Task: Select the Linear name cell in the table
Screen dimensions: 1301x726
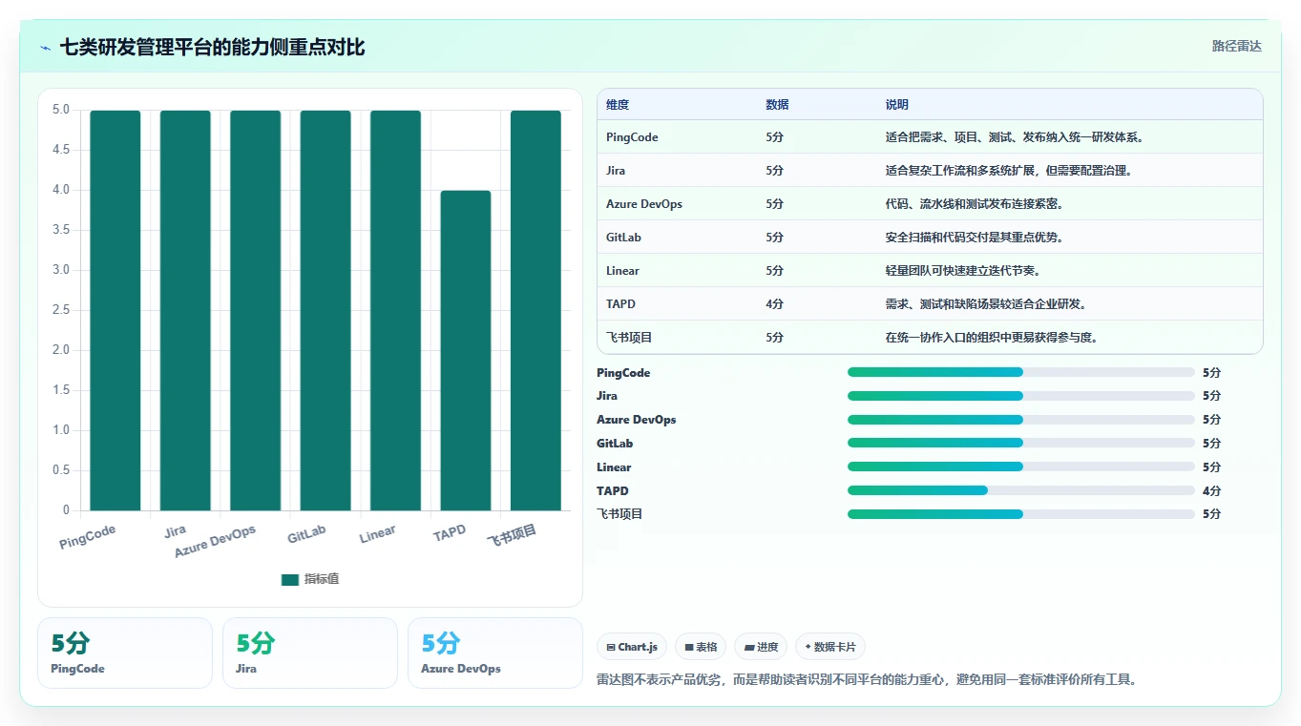Action: [x=622, y=271]
